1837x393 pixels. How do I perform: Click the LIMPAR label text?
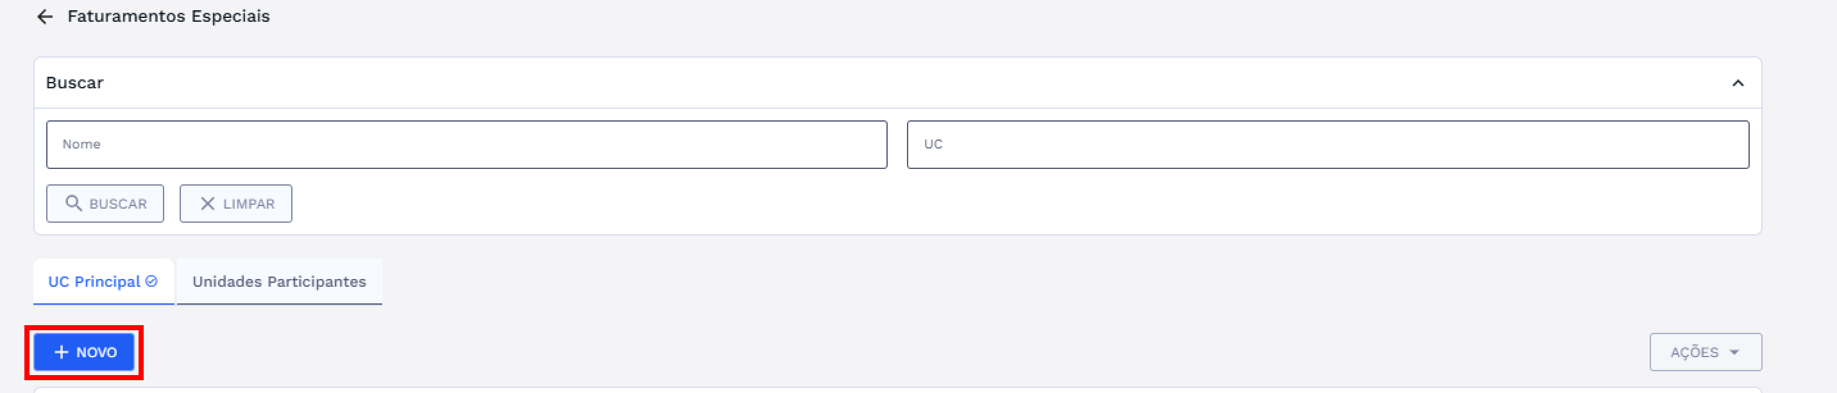click(249, 204)
